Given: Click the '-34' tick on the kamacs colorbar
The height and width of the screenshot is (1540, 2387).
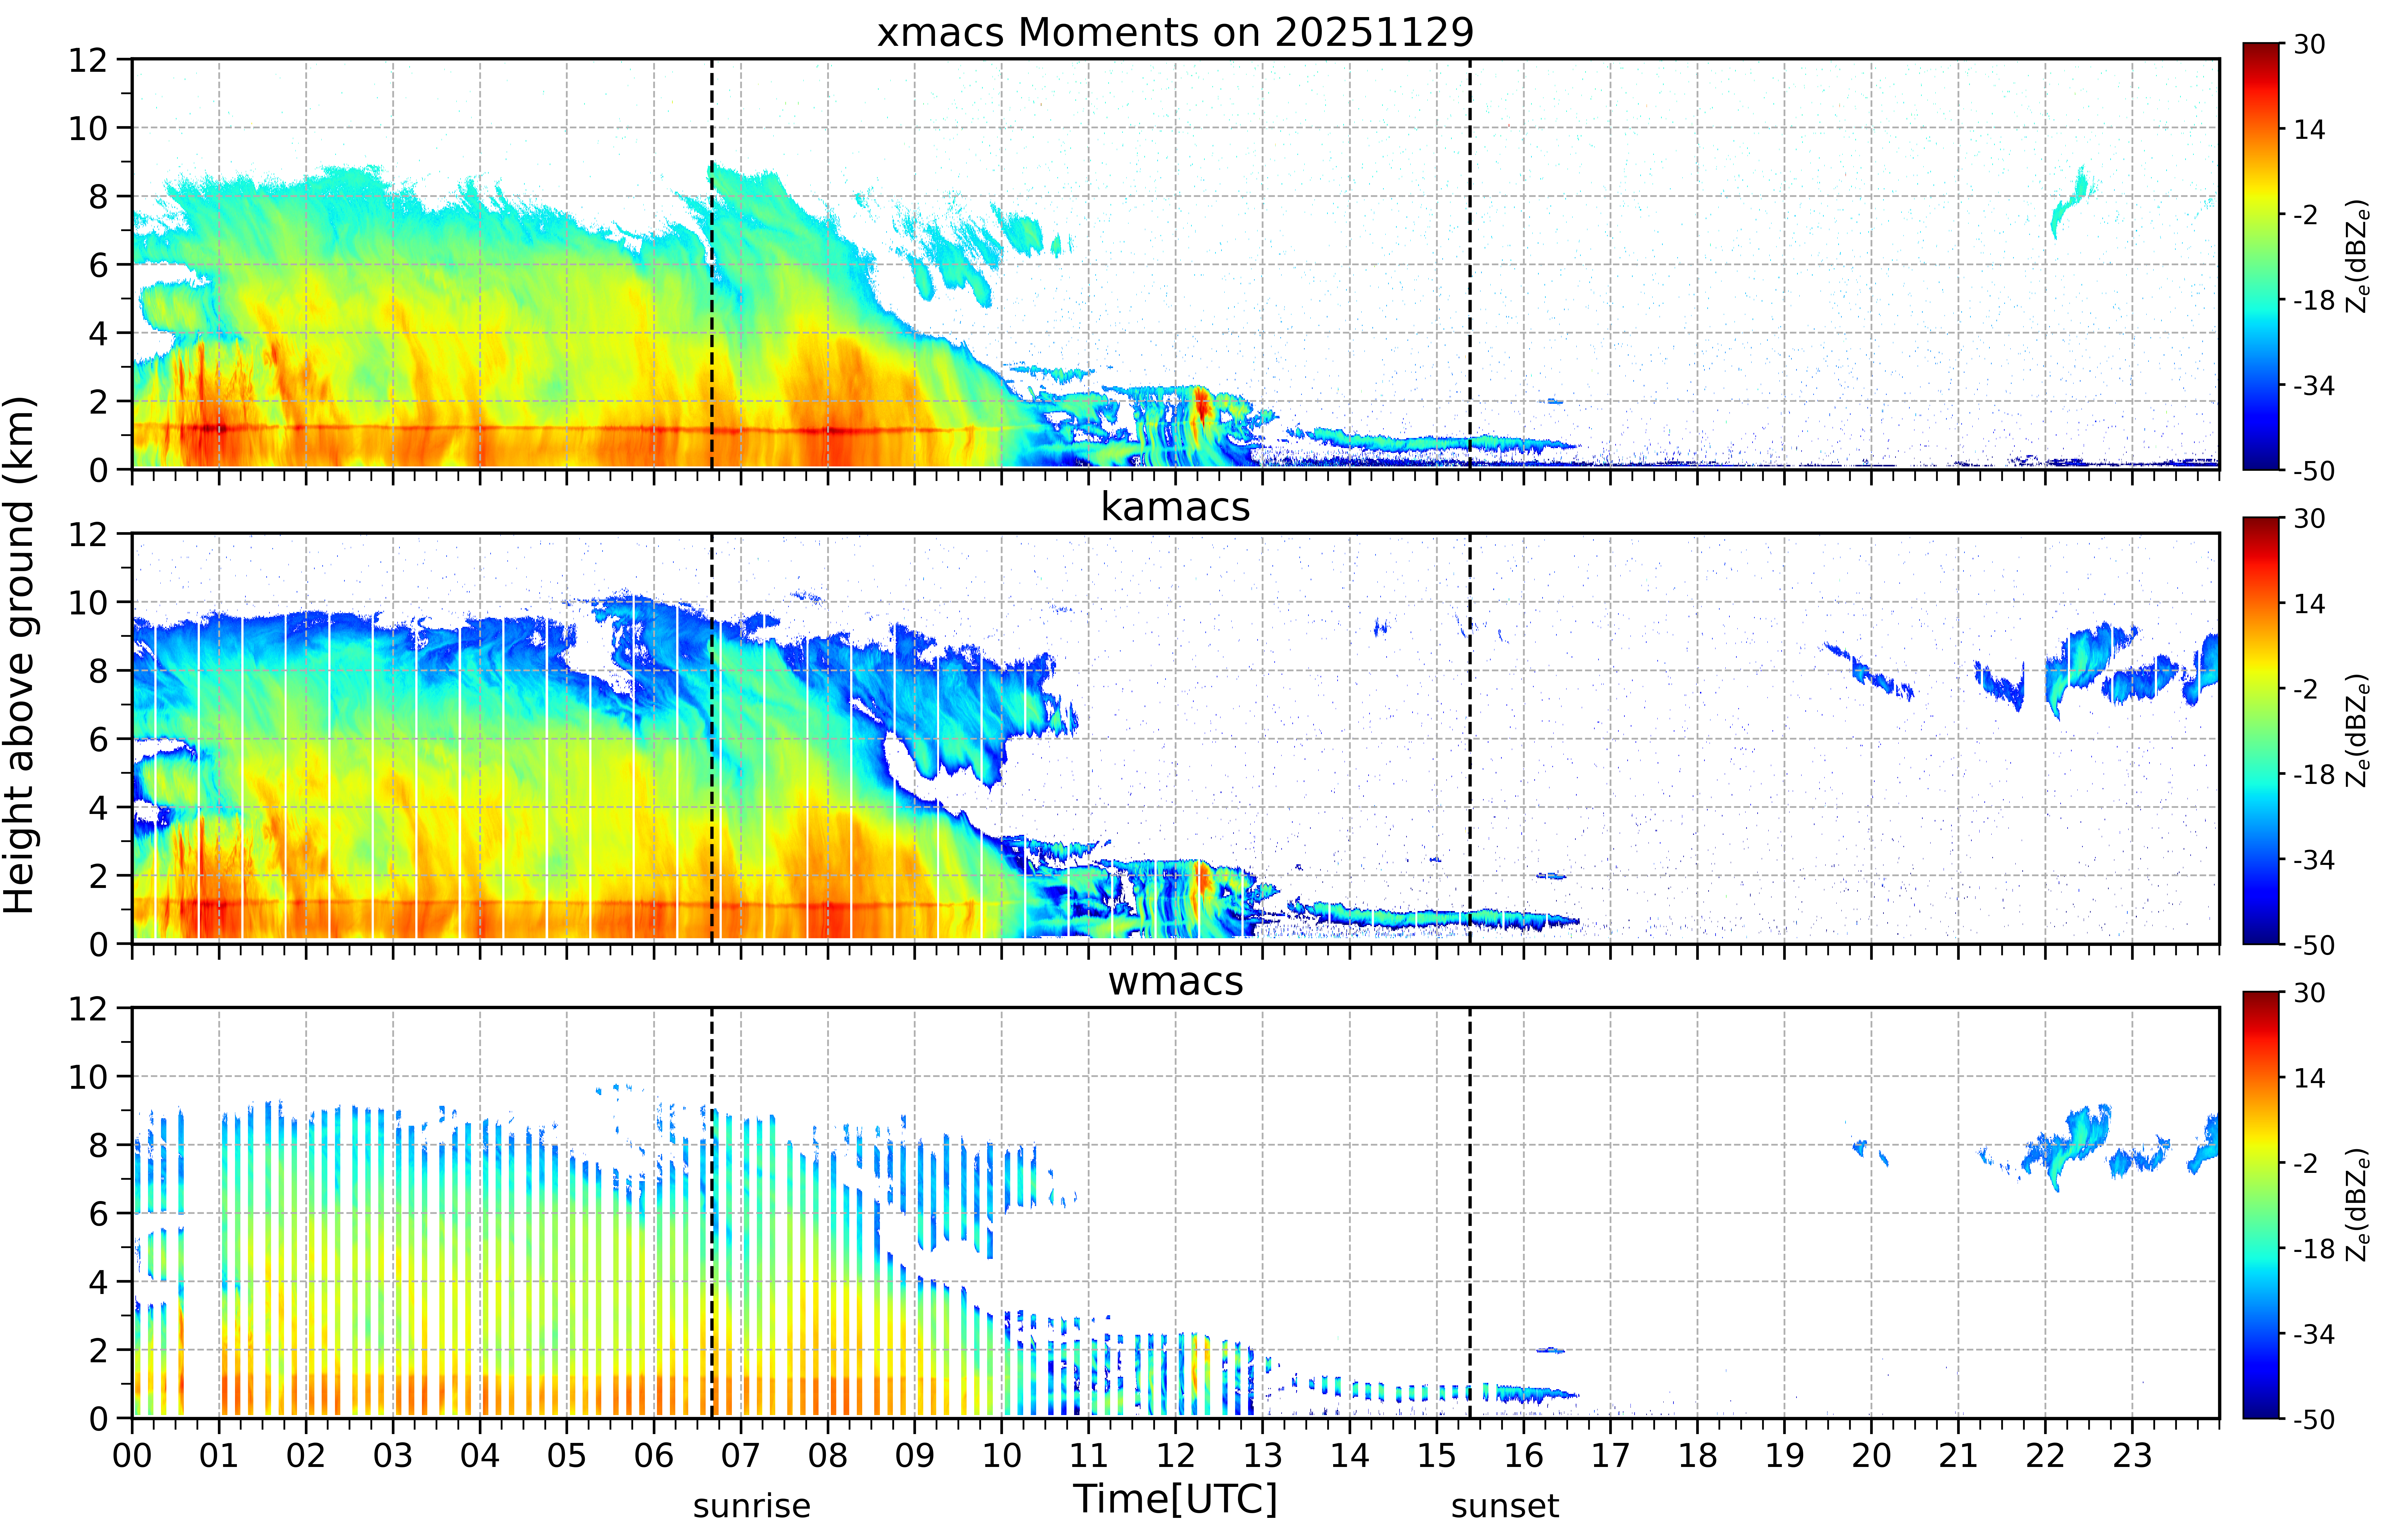Looking at the screenshot, I should [x=2314, y=860].
